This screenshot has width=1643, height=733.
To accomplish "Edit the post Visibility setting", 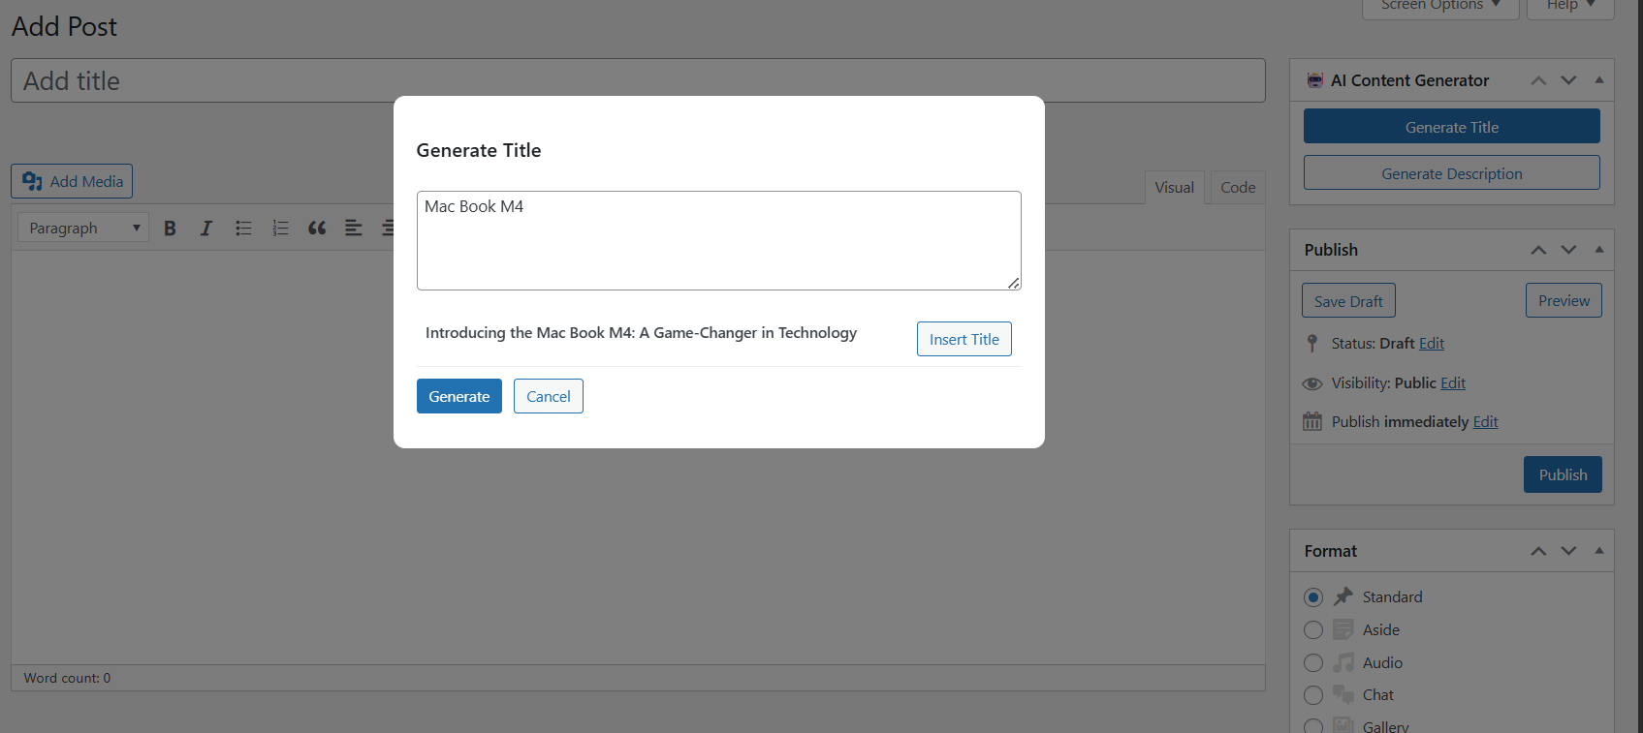I will coord(1453,383).
